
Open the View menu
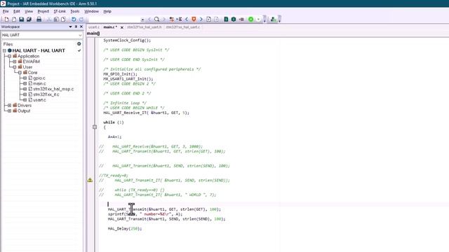click(29, 11)
